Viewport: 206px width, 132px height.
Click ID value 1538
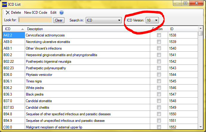click(173, 35)
